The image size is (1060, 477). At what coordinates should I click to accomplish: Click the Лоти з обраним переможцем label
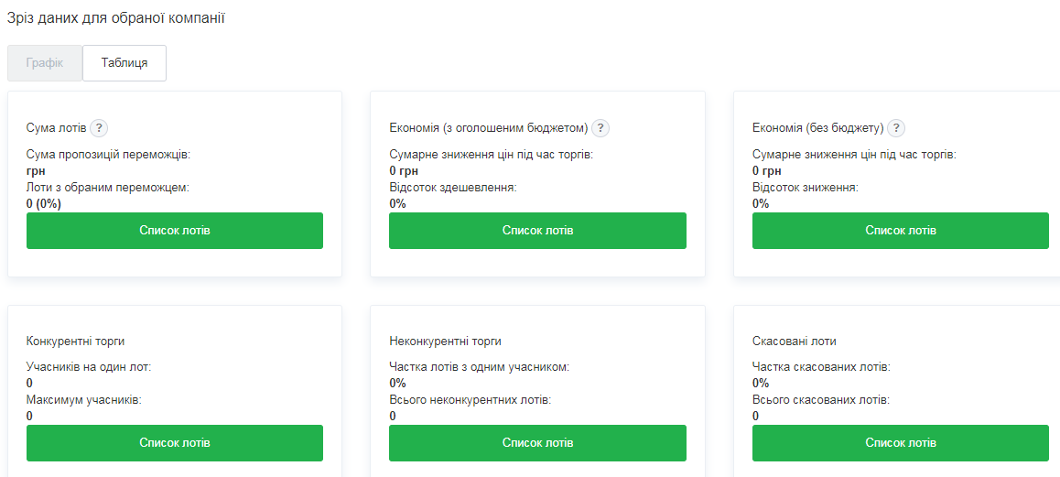(x=107, y=188)
